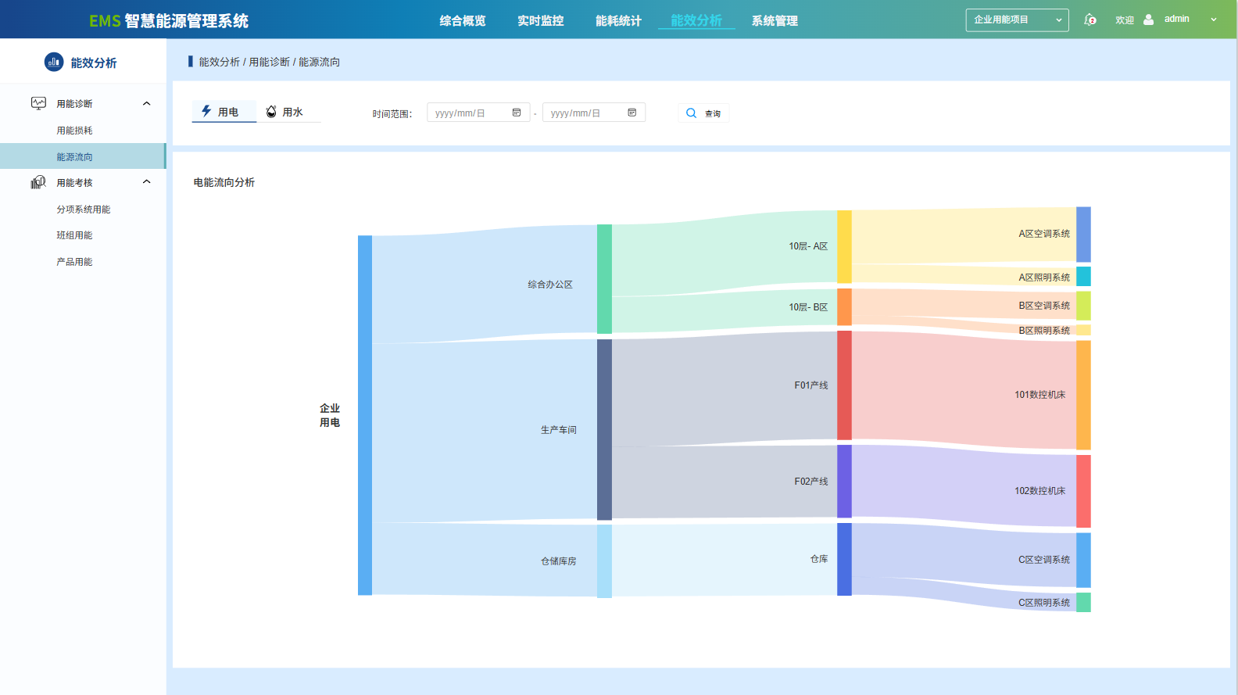Click the 用能诊断 monitor icon

click(x=38, y=103)
